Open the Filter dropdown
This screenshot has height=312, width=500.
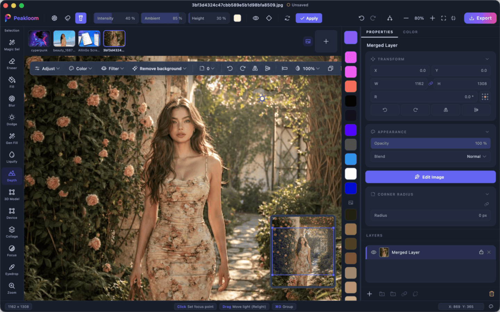click(112, 68)
